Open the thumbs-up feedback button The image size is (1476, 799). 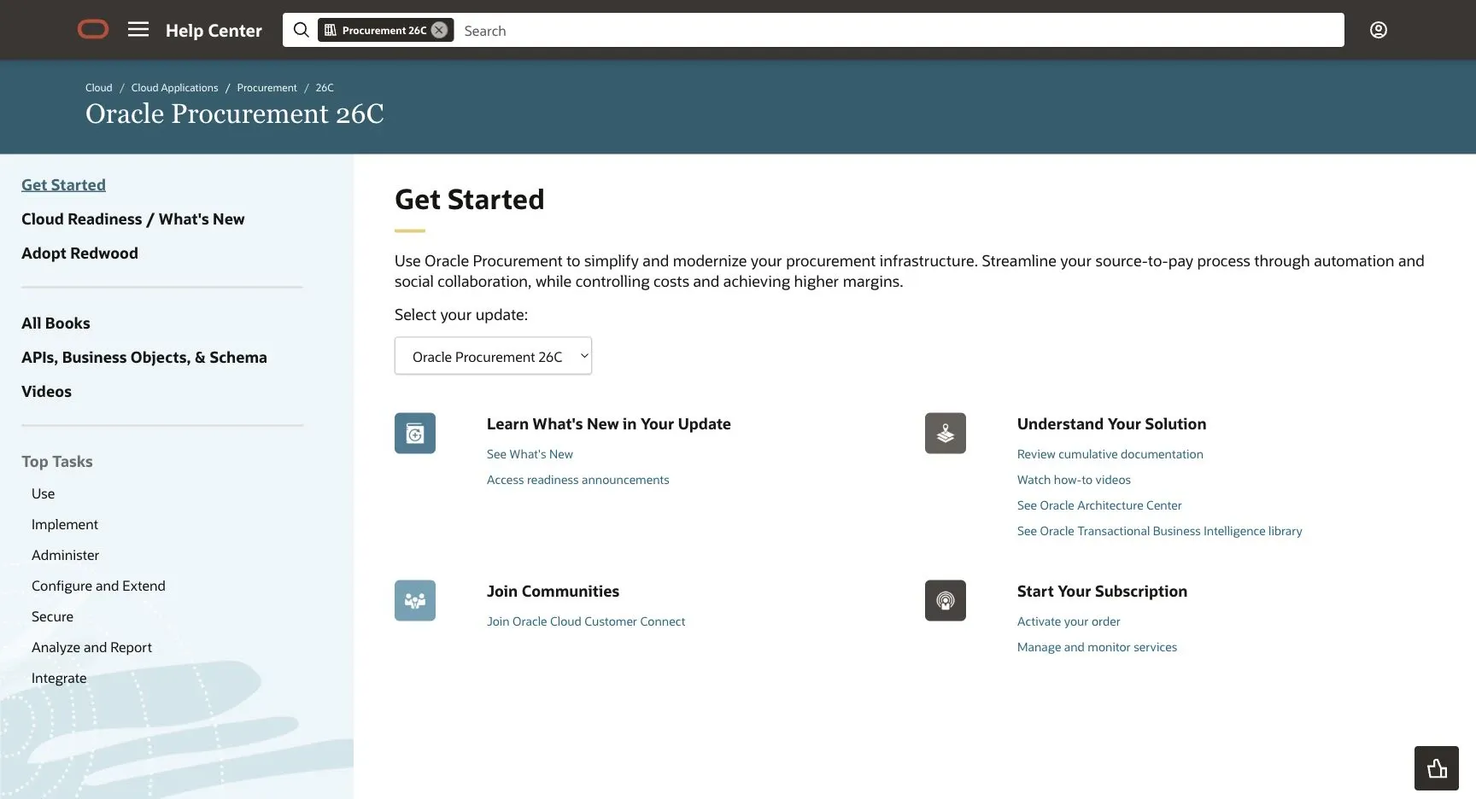coord(1437,768)
